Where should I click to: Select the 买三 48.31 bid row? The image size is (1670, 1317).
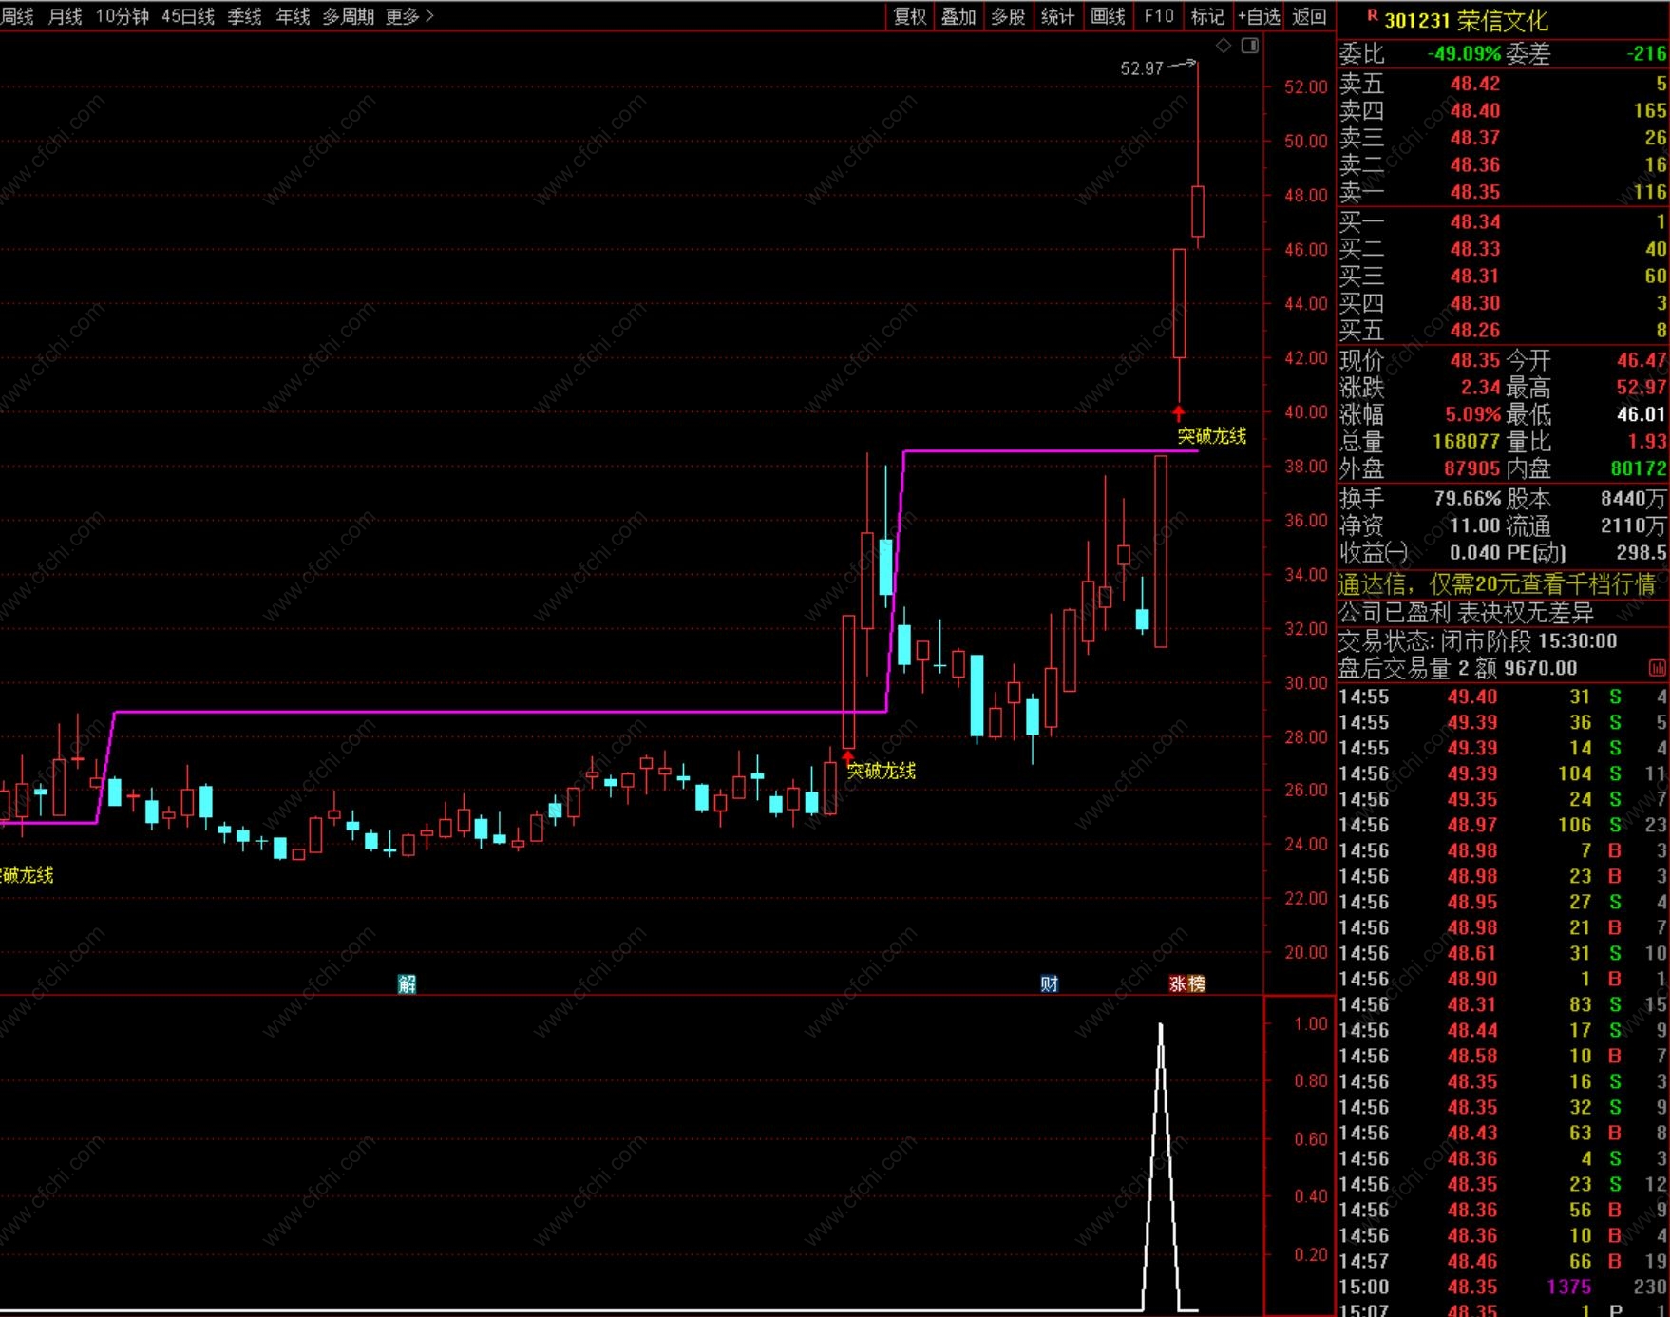pos(1502,277)
